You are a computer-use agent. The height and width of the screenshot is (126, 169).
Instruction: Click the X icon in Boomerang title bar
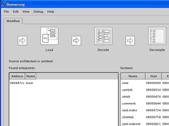3,4
